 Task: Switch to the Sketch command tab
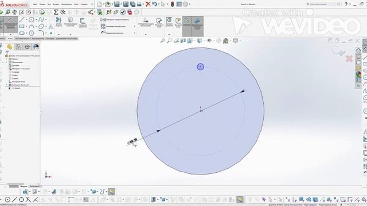(x=10, y=38)
